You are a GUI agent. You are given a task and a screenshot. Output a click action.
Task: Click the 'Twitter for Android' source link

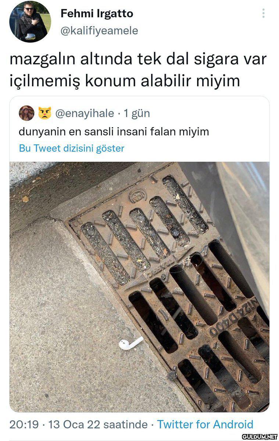click(205, 424)
